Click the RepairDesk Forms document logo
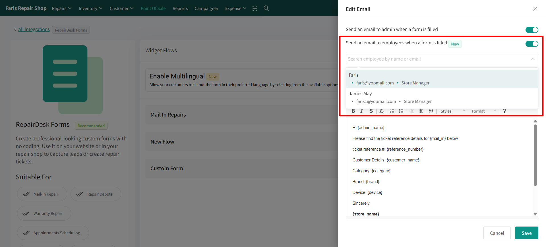This screenshot has height=247, width=546. (x=73, y=79)
